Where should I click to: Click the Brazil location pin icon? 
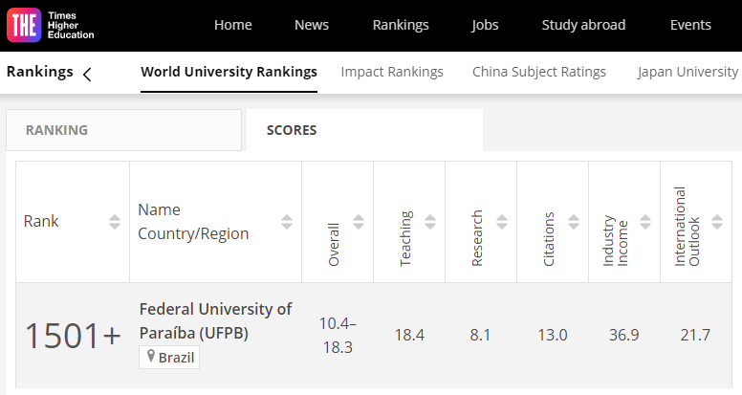(151, 356)
